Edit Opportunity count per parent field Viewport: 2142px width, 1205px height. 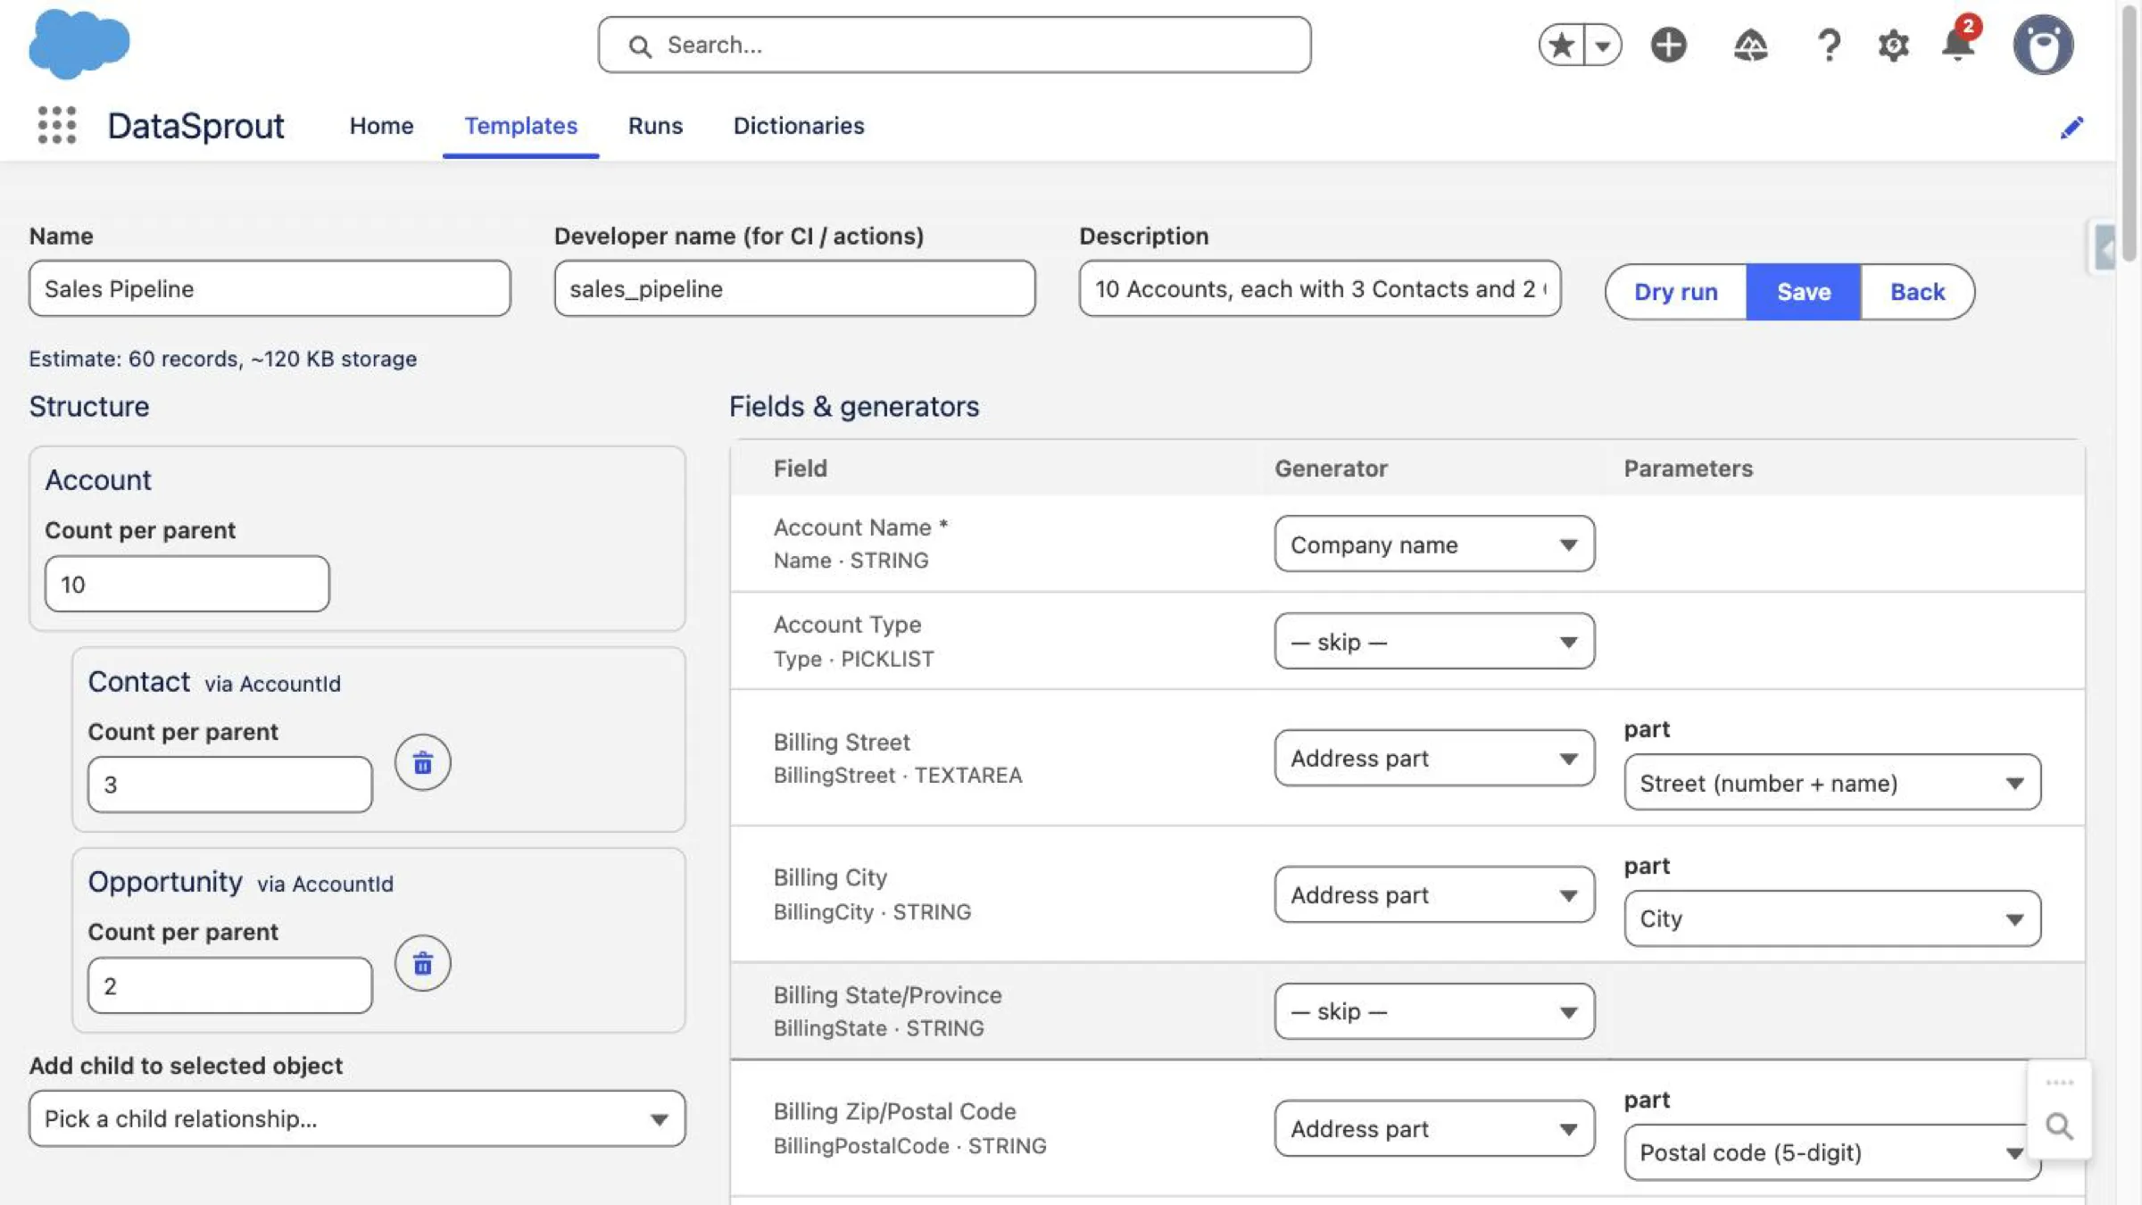click(230, 985)
